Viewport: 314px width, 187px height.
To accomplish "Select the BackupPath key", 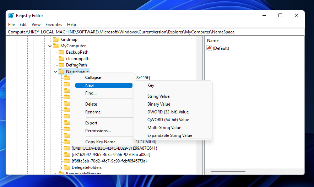I will [77, 52].
